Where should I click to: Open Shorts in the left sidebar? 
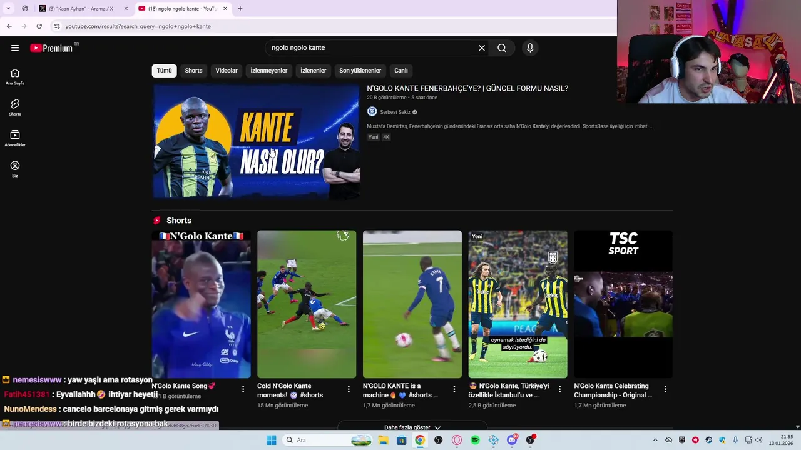pos(15,107)
